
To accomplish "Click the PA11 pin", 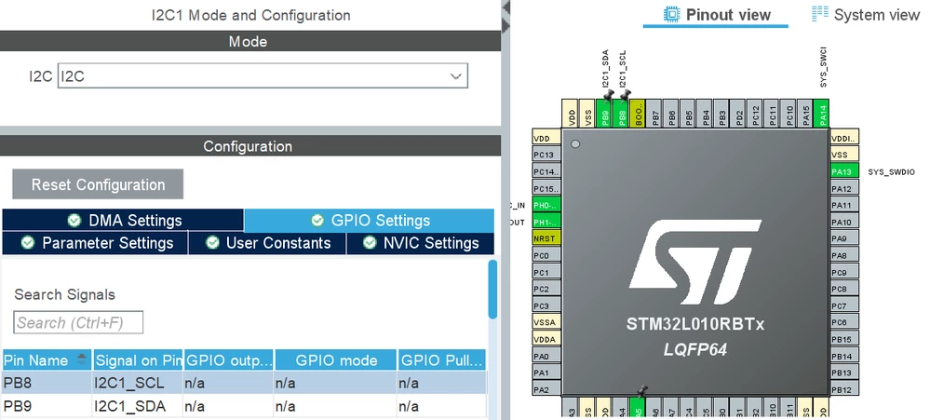I will pos(844,205).
